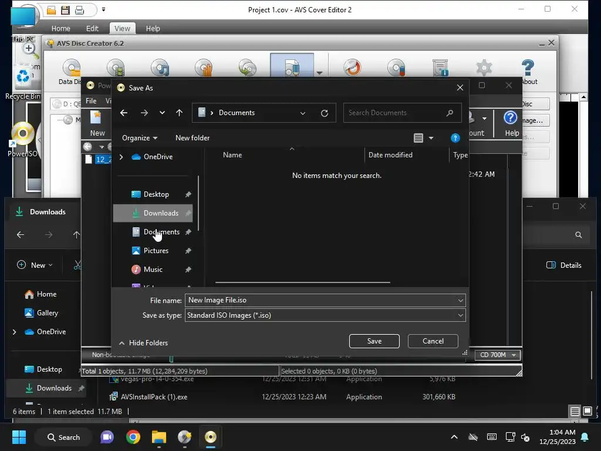The image size is (601, 451).
Task: Select AVSInstallPack (1).exe file
Action: (x=154, y=397)
